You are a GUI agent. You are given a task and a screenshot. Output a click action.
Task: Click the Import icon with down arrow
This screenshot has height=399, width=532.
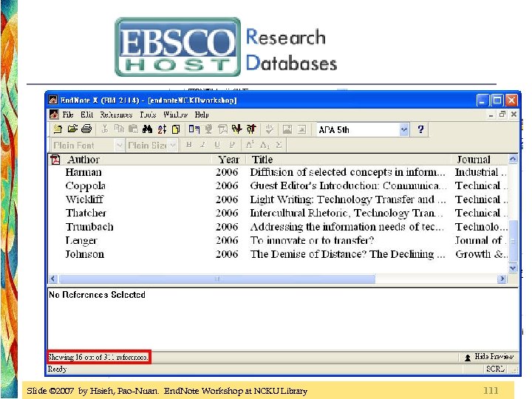point(237,129)
